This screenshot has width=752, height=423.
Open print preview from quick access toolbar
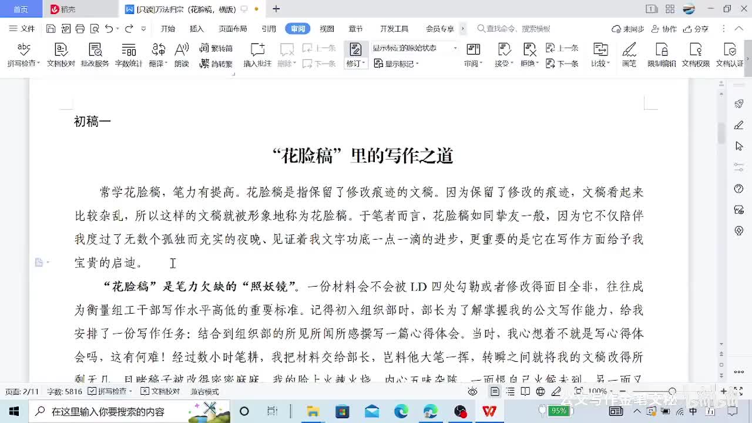[x=94, y=29]
